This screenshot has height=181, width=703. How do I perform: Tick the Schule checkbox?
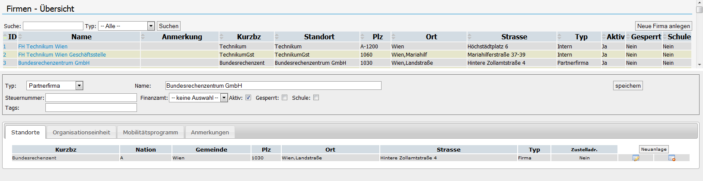point(316,98)
